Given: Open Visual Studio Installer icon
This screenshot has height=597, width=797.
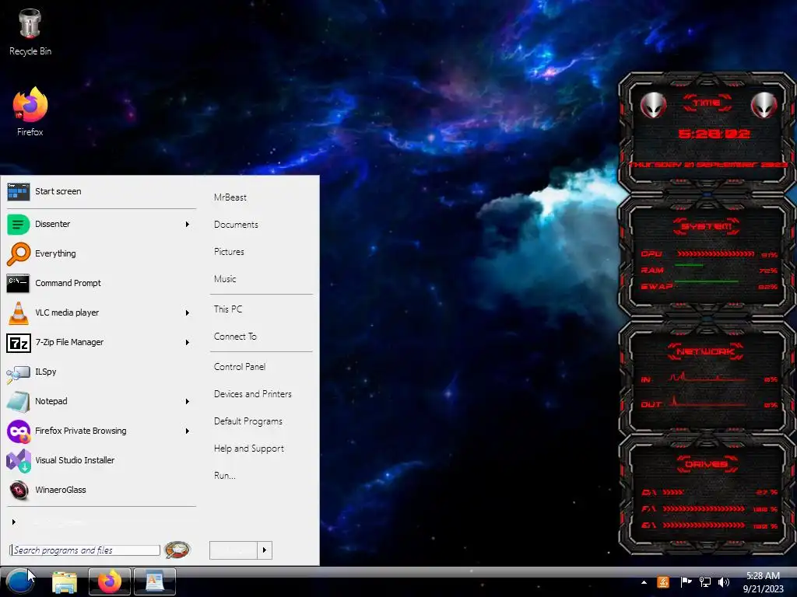Looking at the screenshot, I should point(19,460).
